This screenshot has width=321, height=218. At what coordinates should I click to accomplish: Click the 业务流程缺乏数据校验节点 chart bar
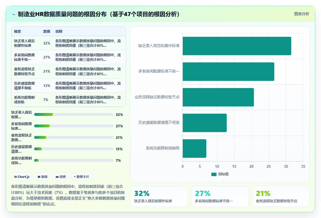pyautogui.click(x=218, y=97)
